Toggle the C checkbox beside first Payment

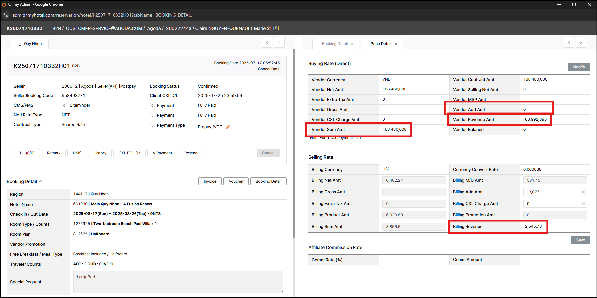[153, 106]
